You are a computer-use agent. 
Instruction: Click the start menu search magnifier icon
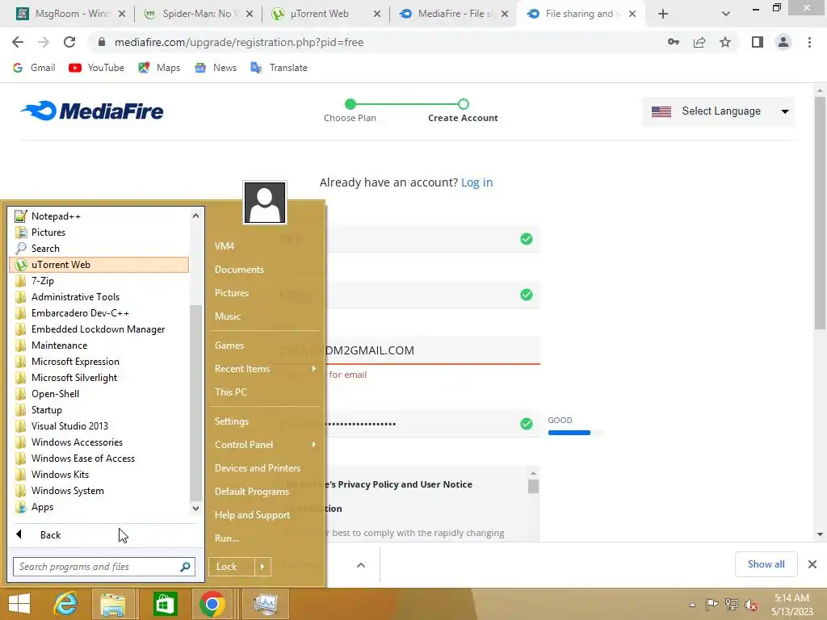[185, 567]
